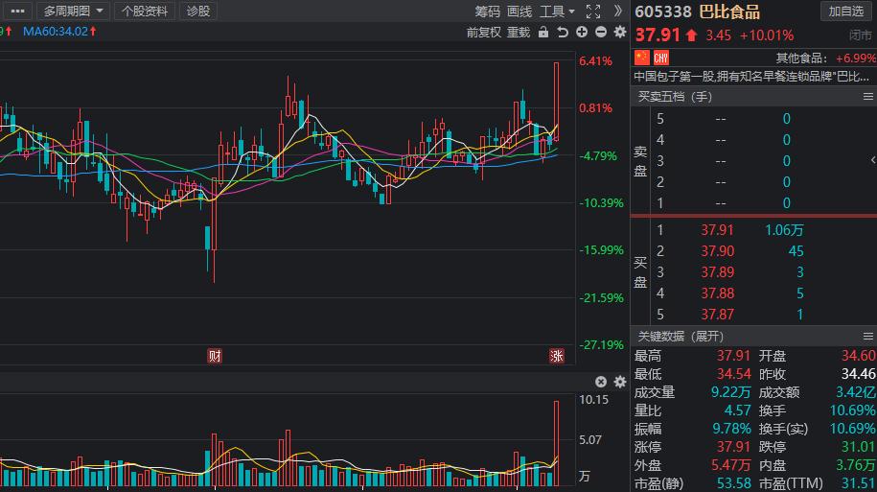Select the 筹码 menu item

(487, 12)
